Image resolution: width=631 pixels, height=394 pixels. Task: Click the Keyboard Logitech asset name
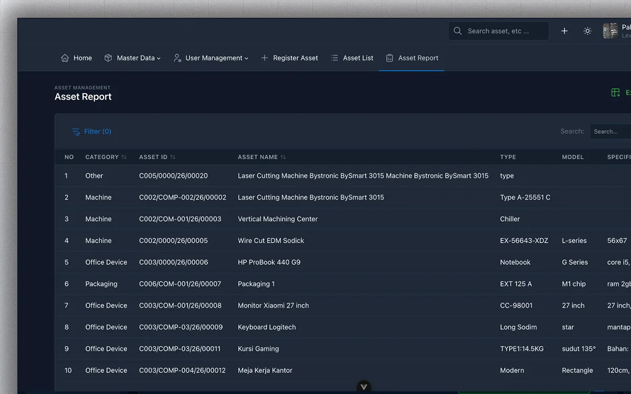(x=267, y=327)
